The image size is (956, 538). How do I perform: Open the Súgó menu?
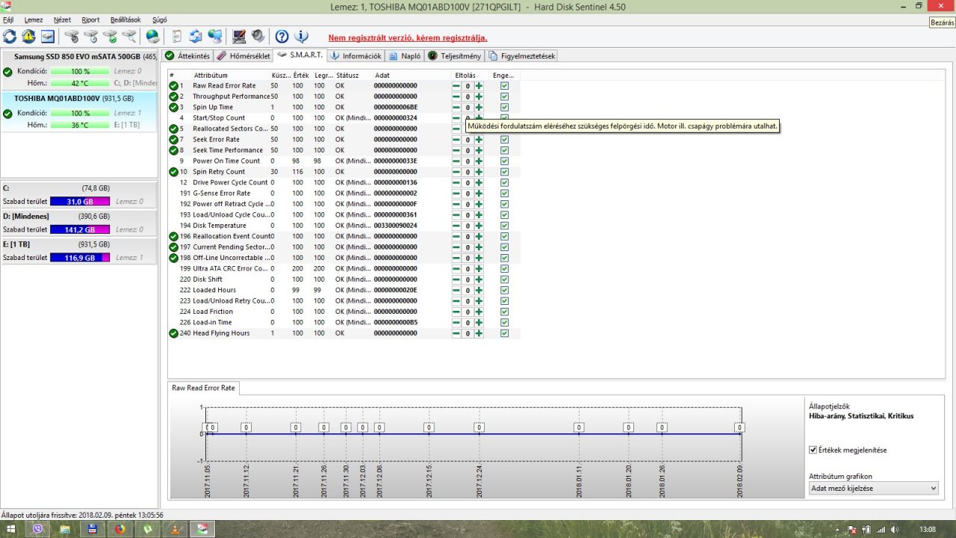pyautogui.click(x=159, y=20)
